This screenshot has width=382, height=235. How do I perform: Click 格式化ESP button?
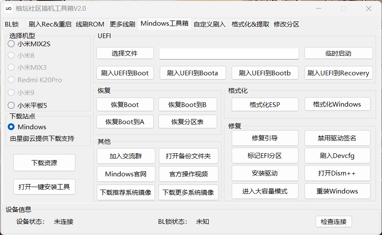265,104
